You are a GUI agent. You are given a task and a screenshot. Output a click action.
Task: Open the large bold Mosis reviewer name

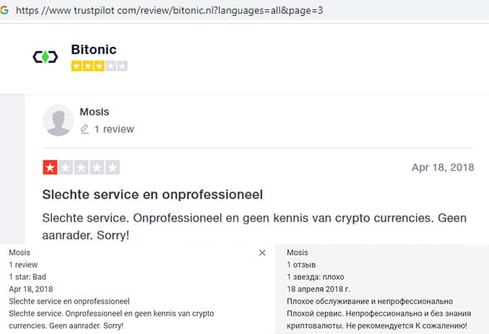[95, 111]
